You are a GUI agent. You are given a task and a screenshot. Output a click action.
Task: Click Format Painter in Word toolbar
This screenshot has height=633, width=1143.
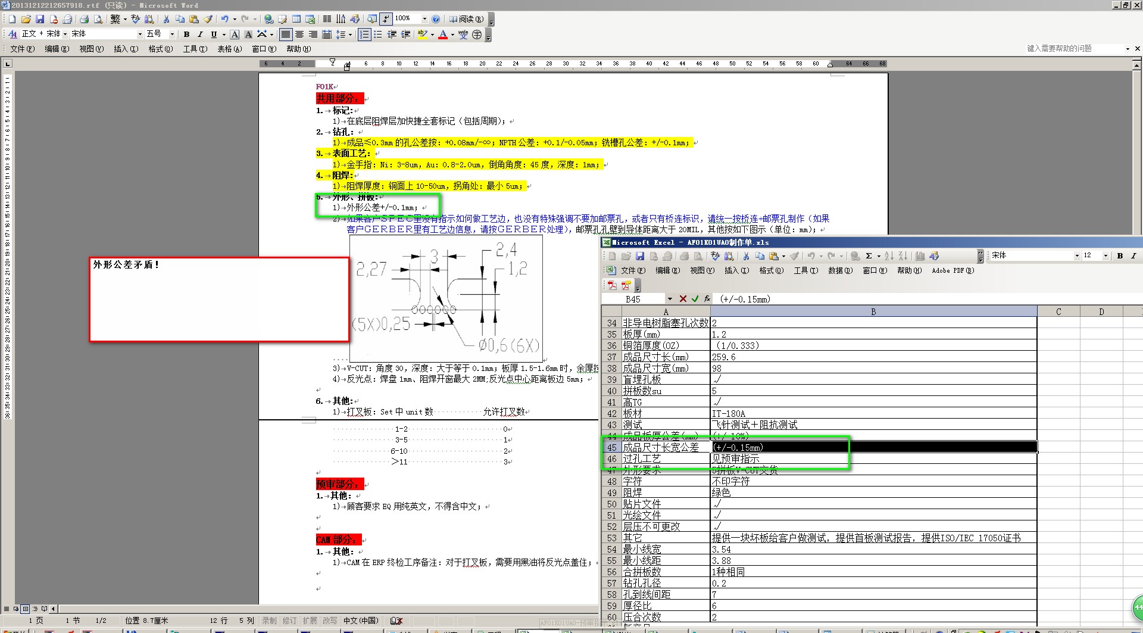[x=208, y=19]
